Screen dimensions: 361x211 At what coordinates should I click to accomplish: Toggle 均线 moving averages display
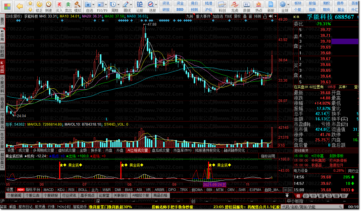[x=228, y=16]
